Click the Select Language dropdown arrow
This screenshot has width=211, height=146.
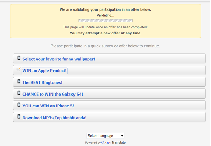[122, 136]
